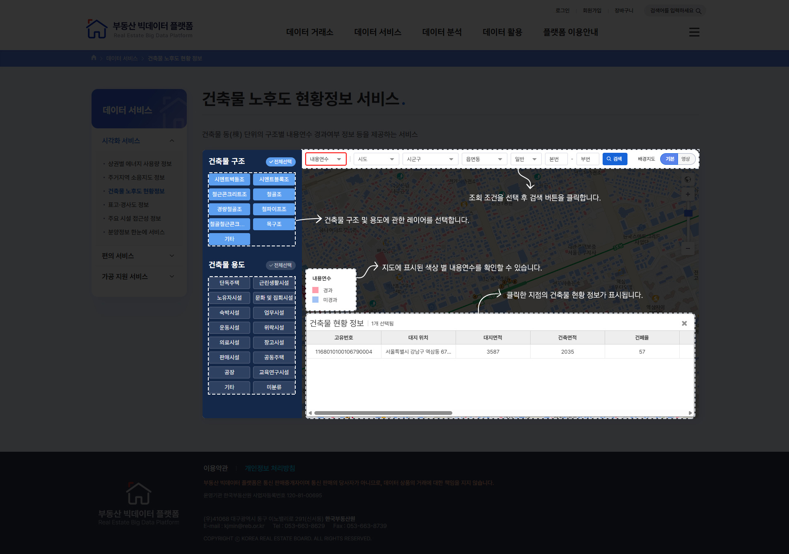Open the hamburger menu icon

point(694,32)
